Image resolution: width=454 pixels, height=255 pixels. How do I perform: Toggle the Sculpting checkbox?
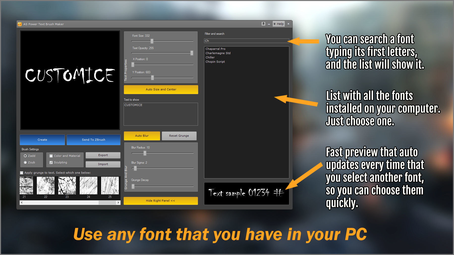point(51,162)
